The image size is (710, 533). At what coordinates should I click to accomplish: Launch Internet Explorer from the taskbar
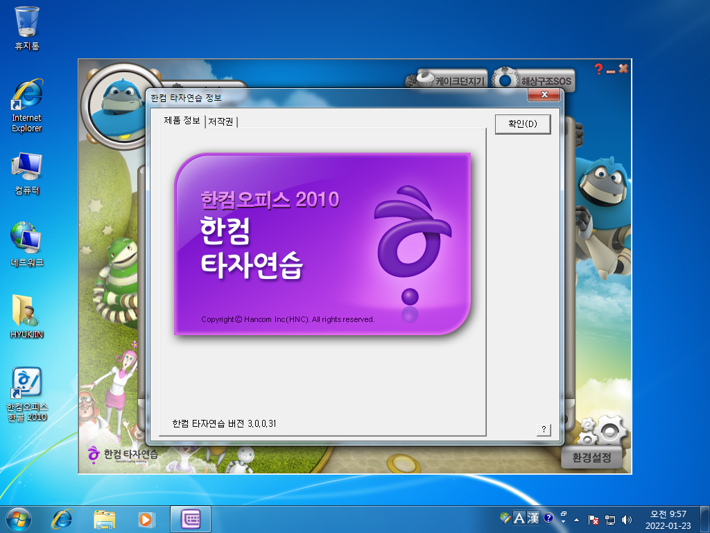[62, 519]
